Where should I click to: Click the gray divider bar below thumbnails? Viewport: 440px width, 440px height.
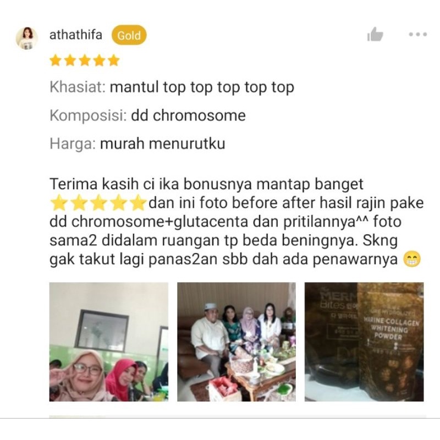pyautogui.click(x=238, y=416)
